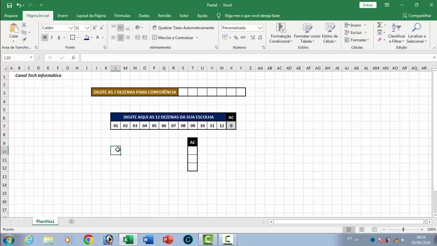Viewport: 437px width, 246px height.
Task: Save the workbook with the floppy disk icon
Action: pyautogui.click(x=10, y=5)
